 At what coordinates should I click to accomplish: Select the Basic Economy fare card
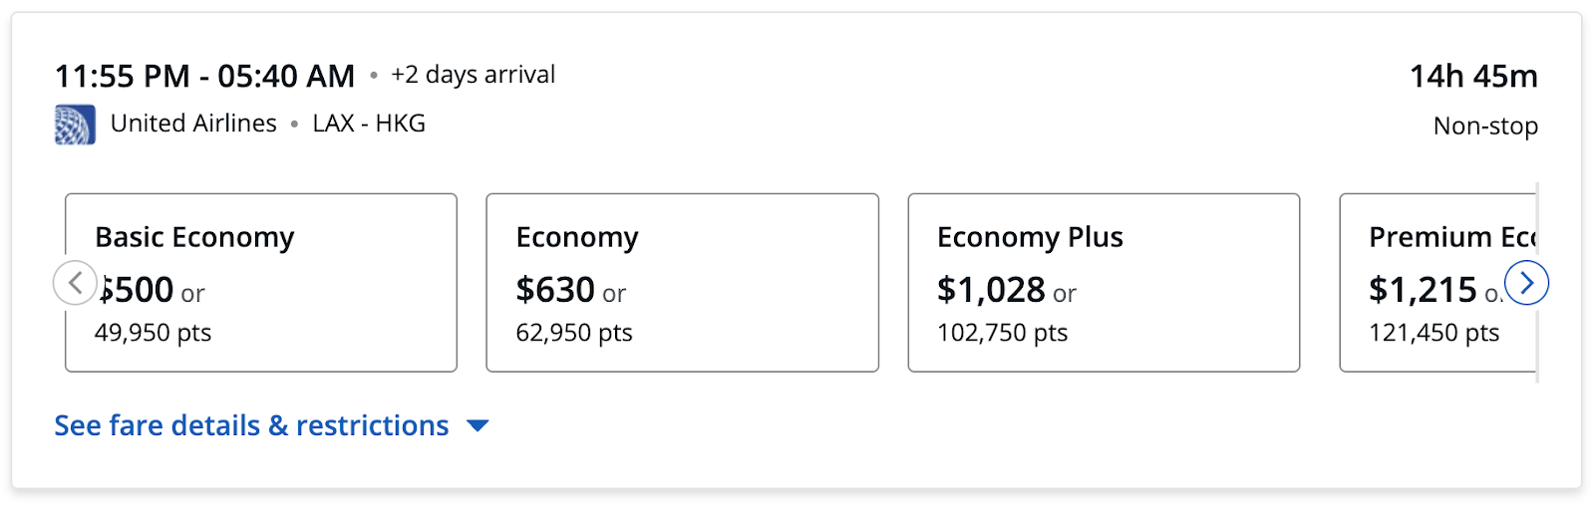coord(261,282)
